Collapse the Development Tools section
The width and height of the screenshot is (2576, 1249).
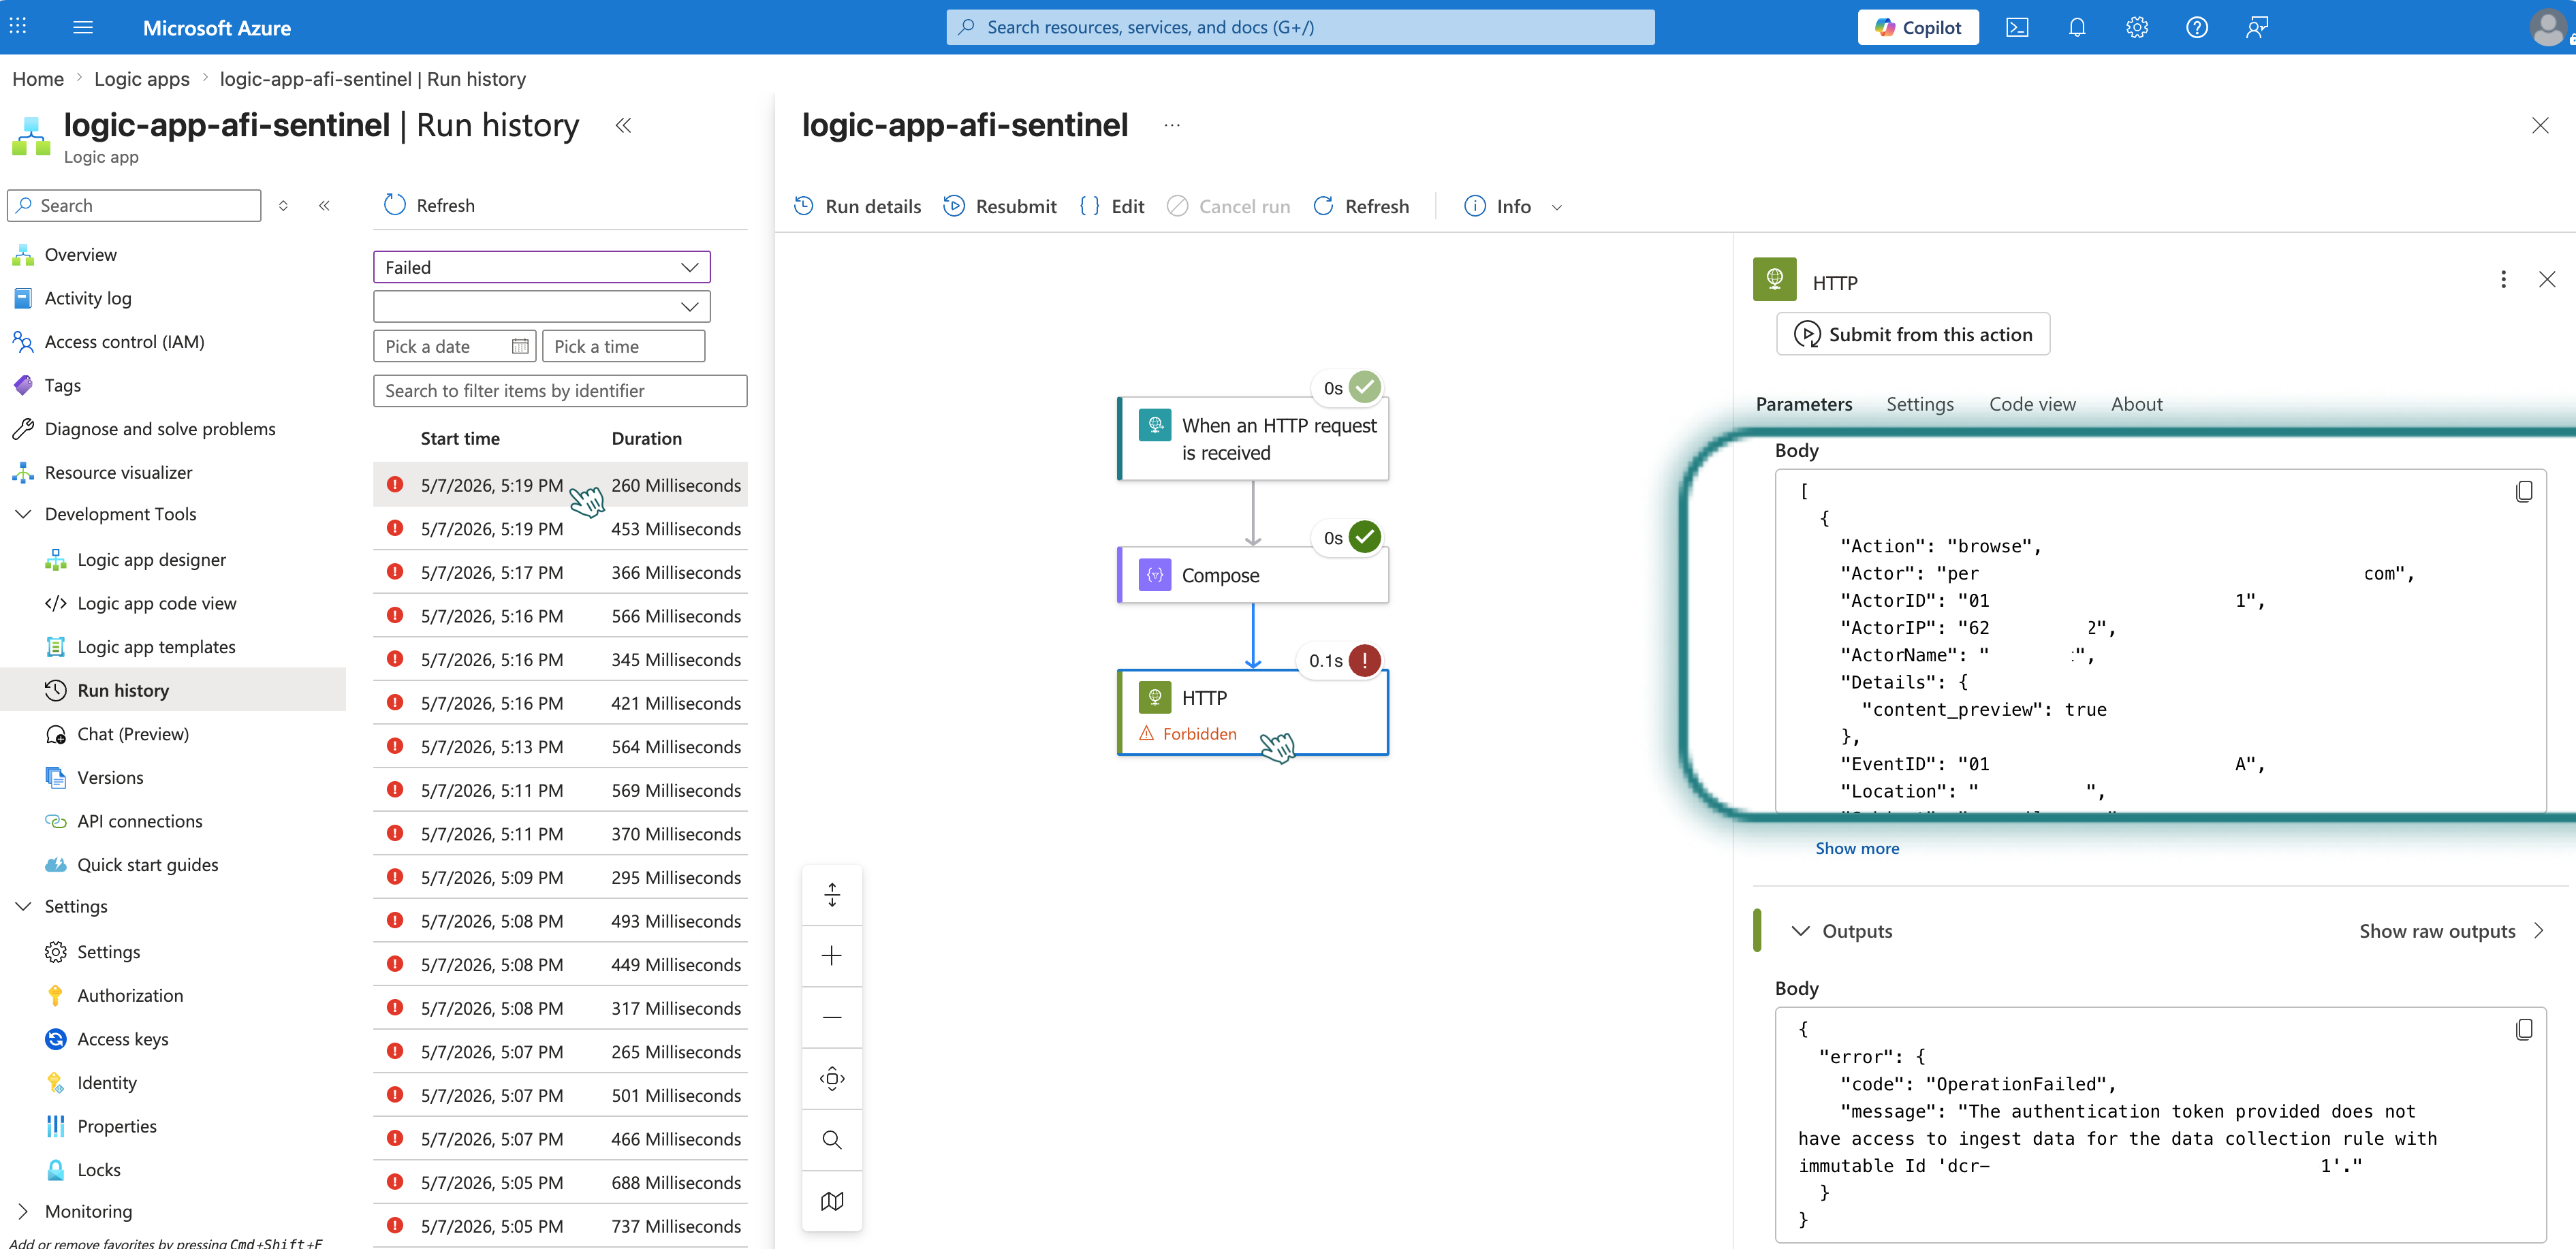23,514
